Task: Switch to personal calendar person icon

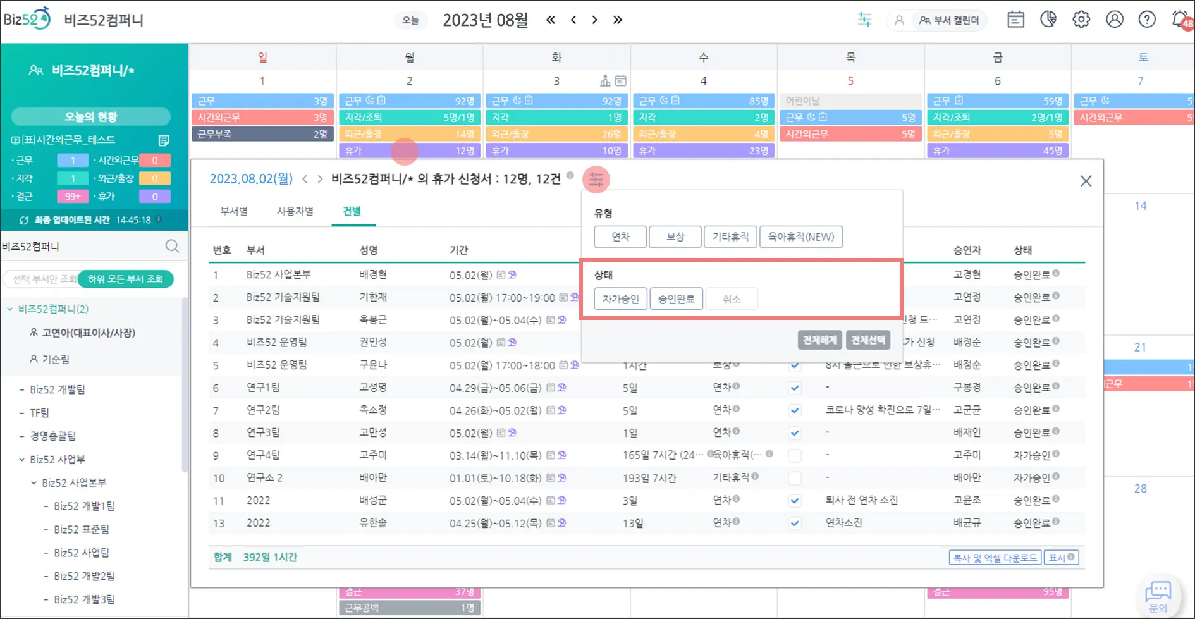Action: point(899,20)
